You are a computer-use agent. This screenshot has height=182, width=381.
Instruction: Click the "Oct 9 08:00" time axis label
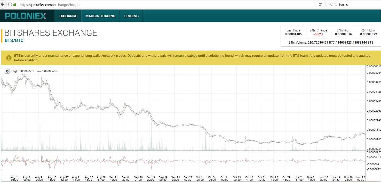[x=224, y=178]
